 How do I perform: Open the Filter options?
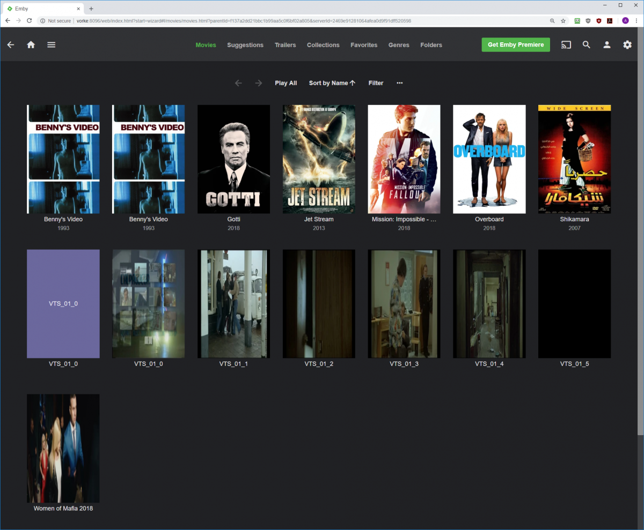pyautogui.click(x=376, y=83)
